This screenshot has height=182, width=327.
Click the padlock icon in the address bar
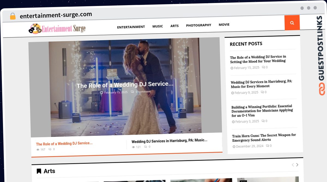pyautogui.click(x=13, y=16)
